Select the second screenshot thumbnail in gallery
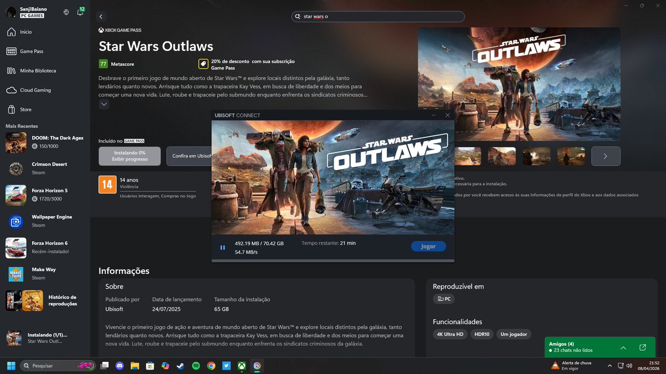The image size is (666, 374). click(x=502, y=156)
